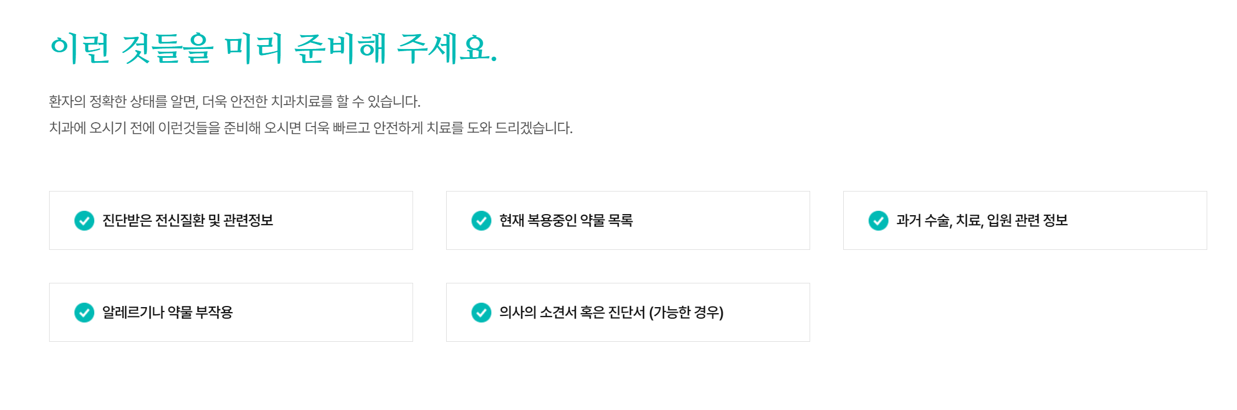Select the 진단받은 전신질환 및 관련정보 label text

188,221
